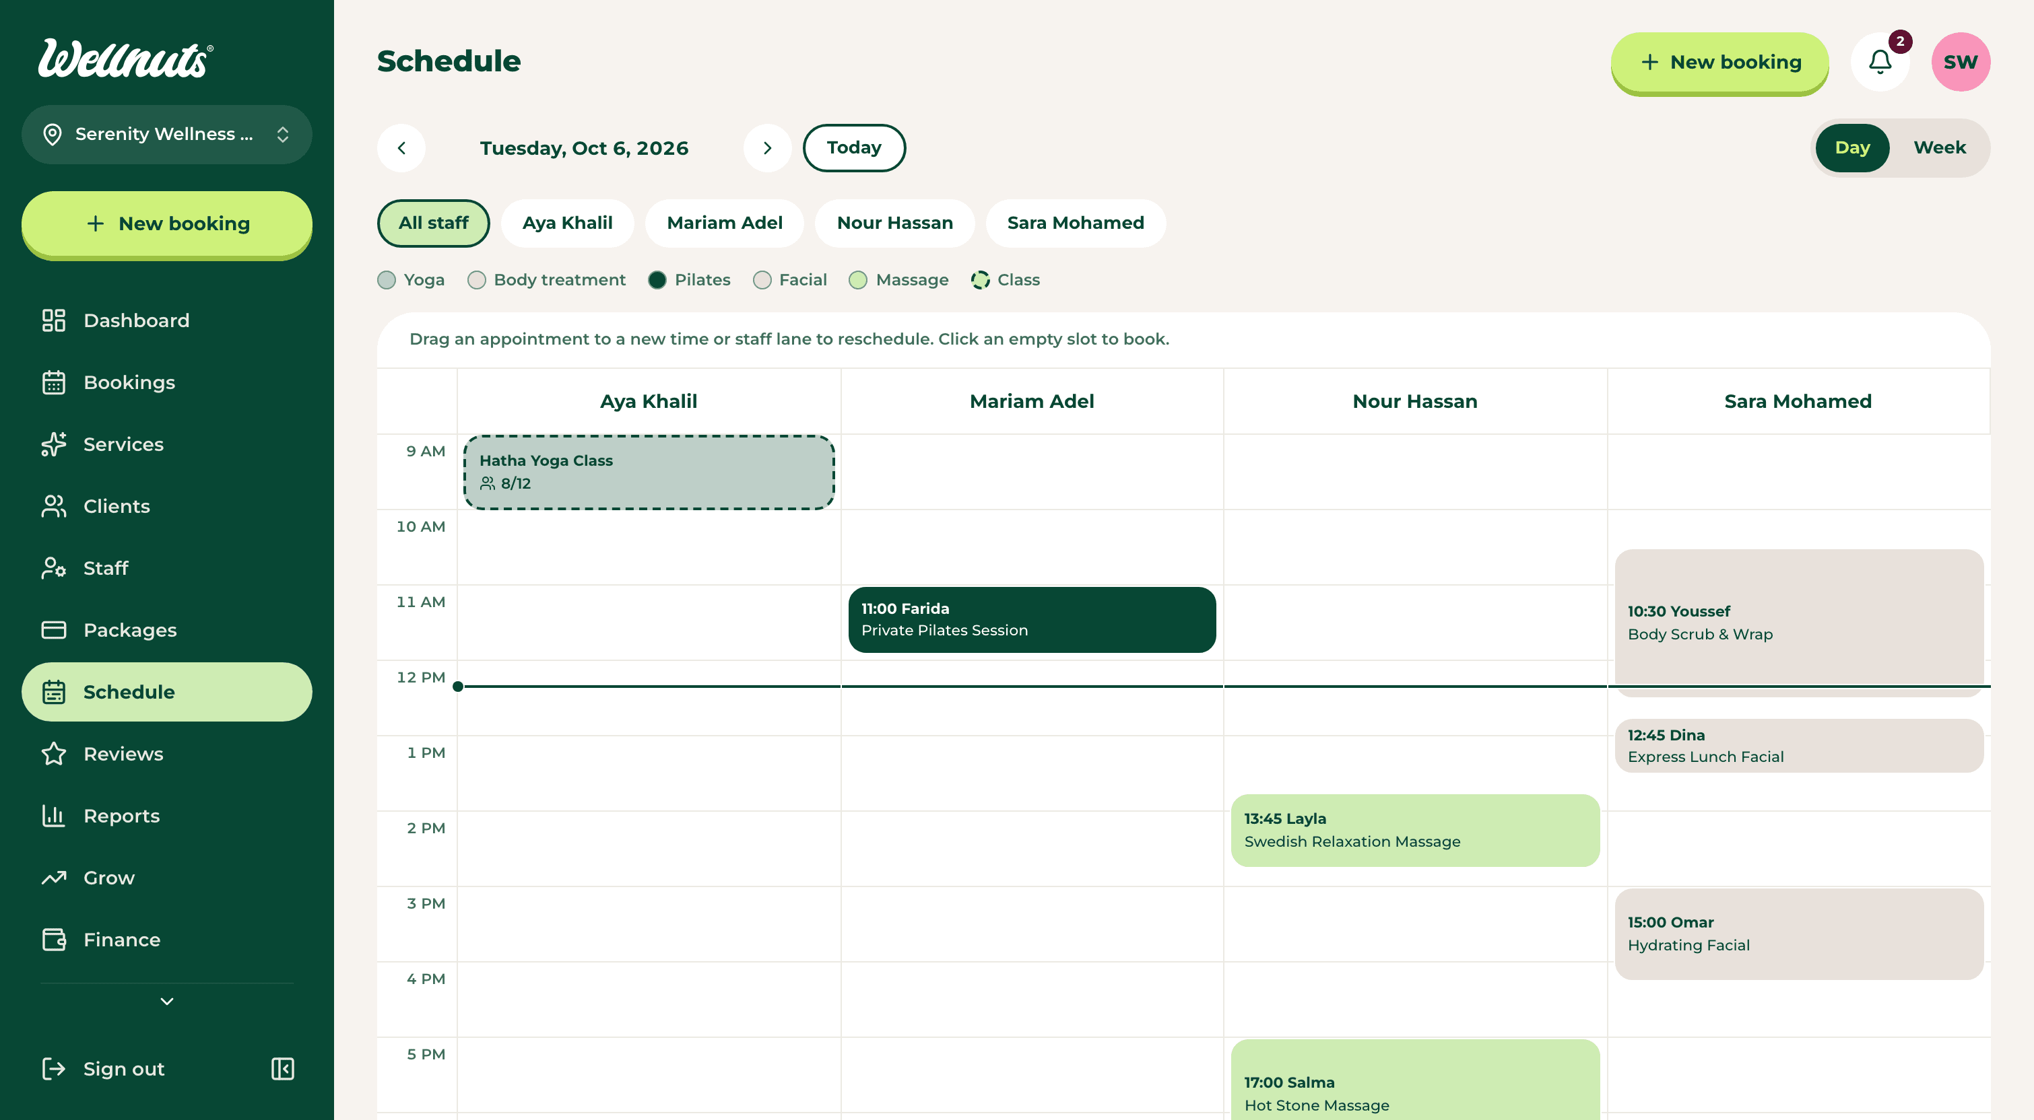This screenshot has width=2034, height=1120.
Task: Switch to Week view
Action: (x=1939, y=147)
